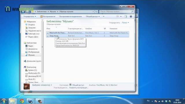
Task: Select the Maid with the Flaxen Hair file
Action: point(88,33)
